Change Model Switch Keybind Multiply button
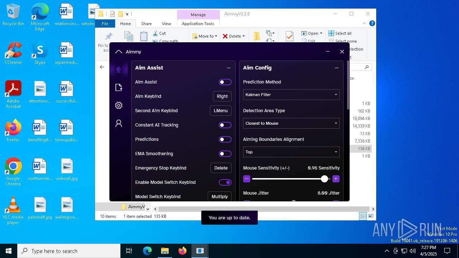Viewport: 459px width, 258px height. pyautogui.click(x=220, y=197)
